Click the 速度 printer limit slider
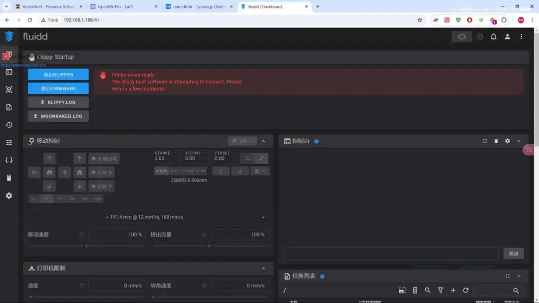 (x=87, y=297)
